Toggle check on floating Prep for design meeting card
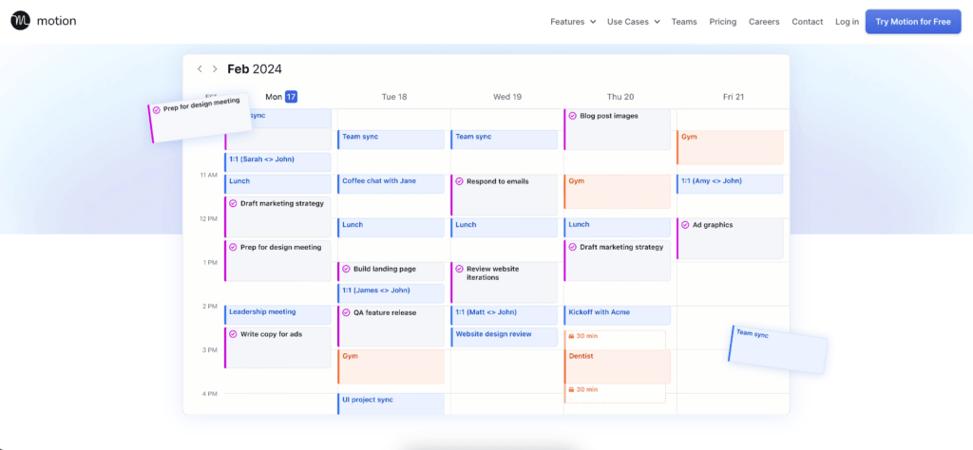 tap(157, 110)
